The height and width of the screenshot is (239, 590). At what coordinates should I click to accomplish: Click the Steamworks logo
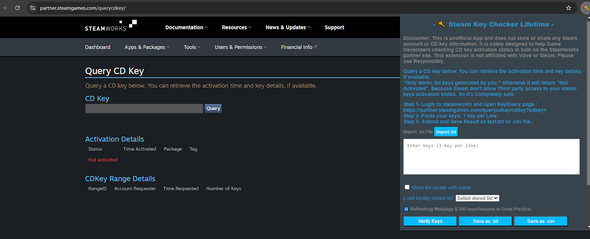click(111, 26)
